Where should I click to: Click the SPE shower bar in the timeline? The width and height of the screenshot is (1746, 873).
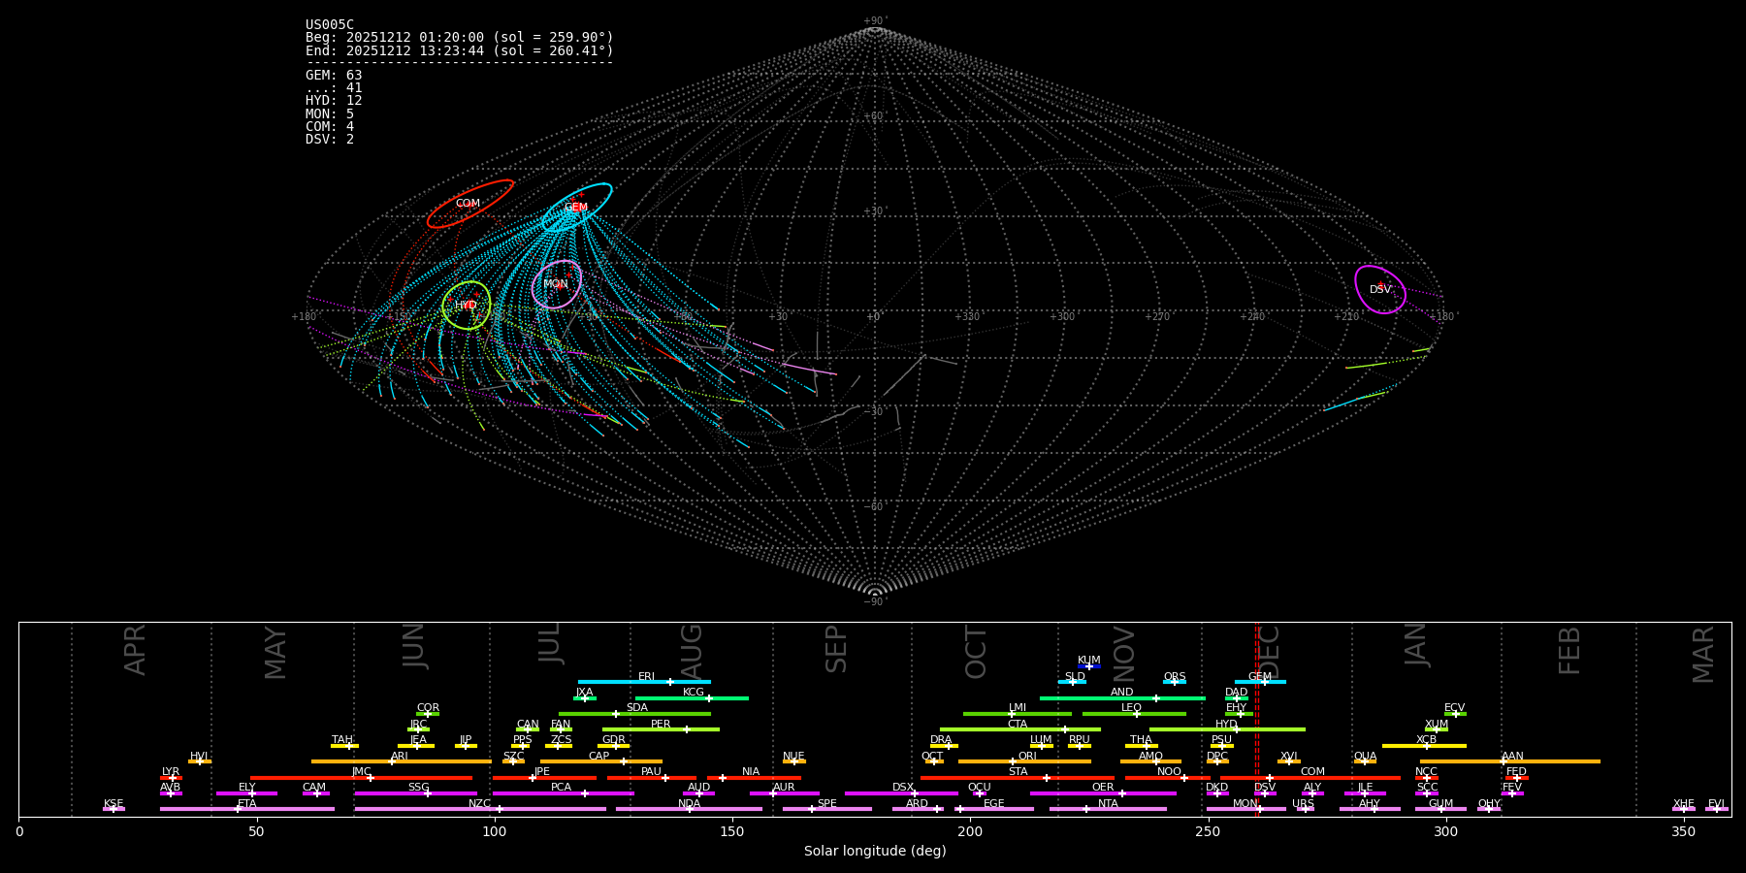(x=827, y=809)
